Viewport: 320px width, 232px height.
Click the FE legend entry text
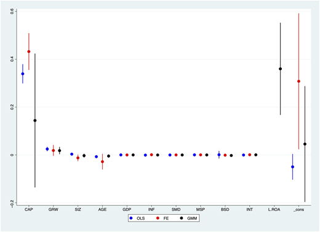pyautogui.click(x=166, y=218)
